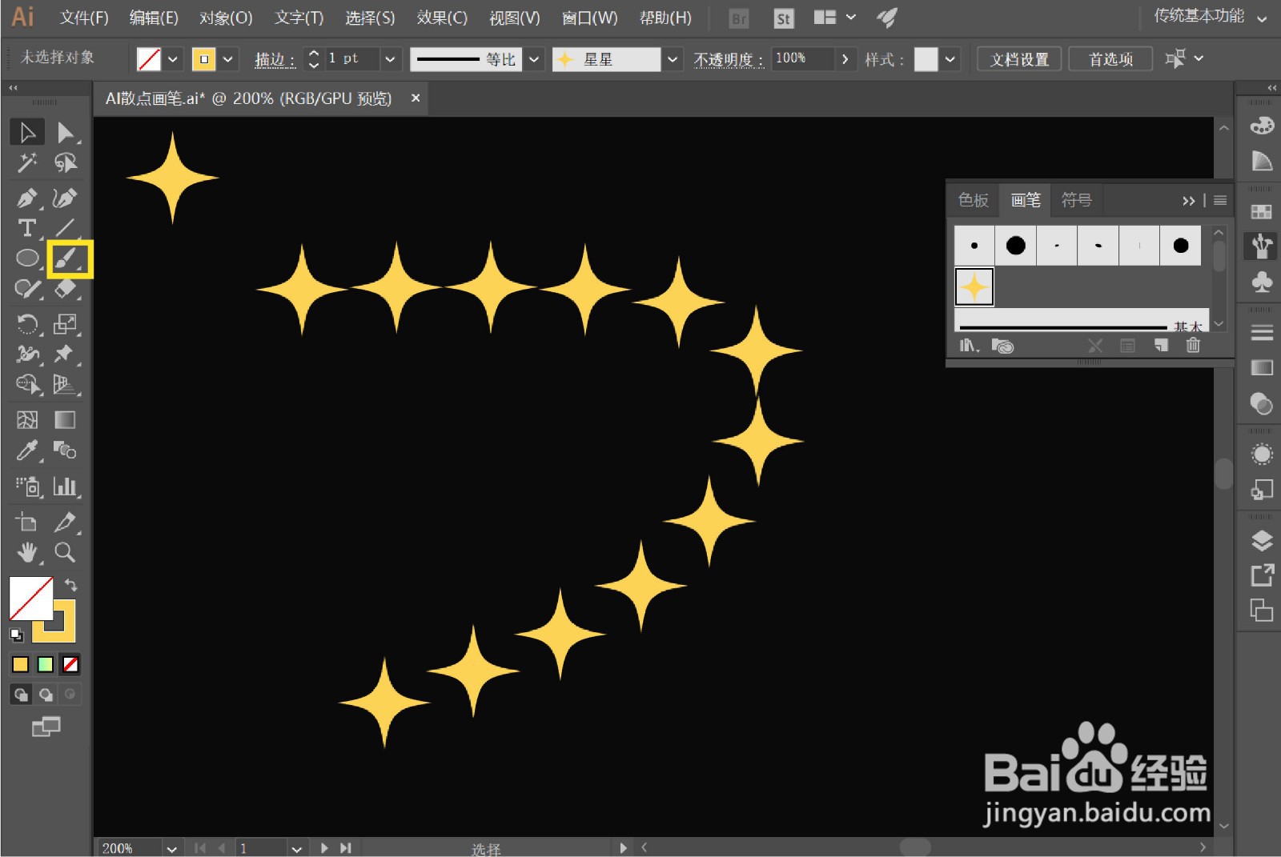Delete brush with trash icon

[x=1193, y=345]
